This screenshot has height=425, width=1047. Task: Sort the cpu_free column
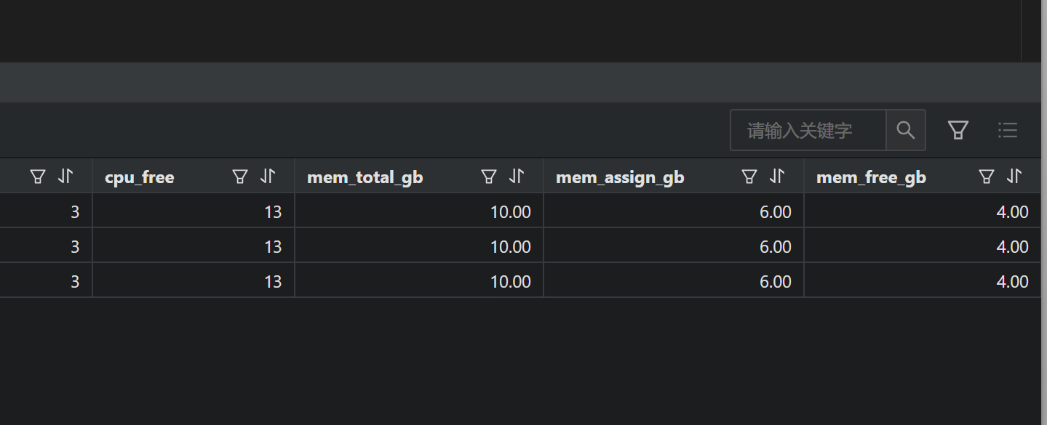pos(268,177)
